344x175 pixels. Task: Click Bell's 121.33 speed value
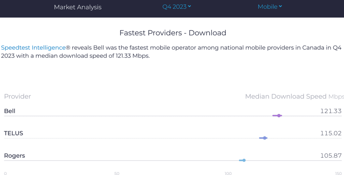[x=331, y=111]
